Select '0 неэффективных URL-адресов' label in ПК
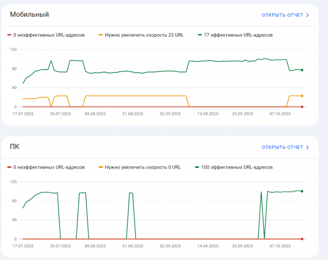 tap(49, 167)
